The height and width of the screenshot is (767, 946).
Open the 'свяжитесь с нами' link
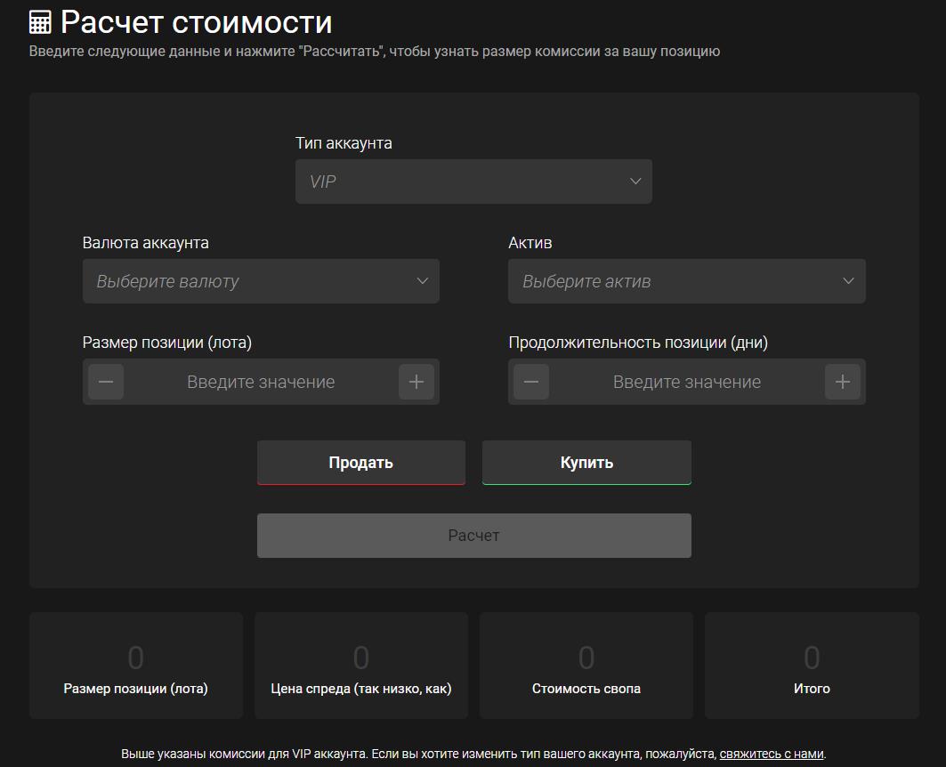coord(771,752)
